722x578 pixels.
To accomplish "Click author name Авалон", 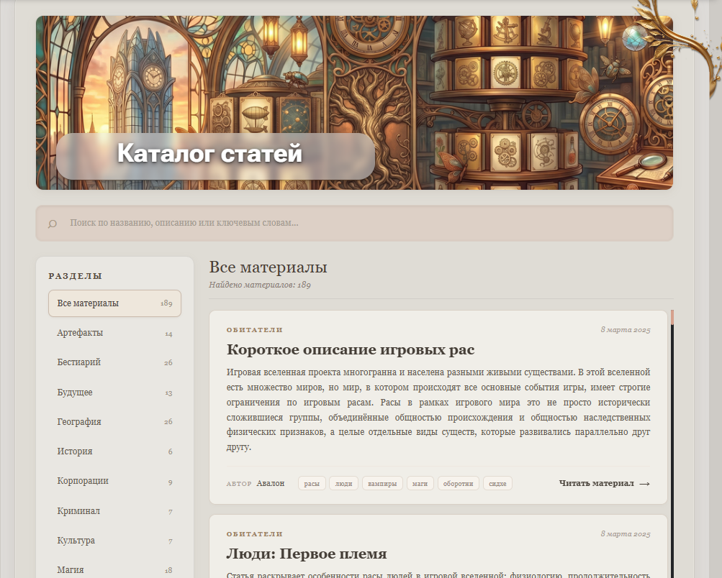I will pos(270,483).
